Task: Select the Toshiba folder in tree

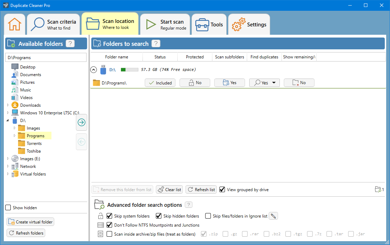Action: pyautogui.click(x=34, y=151)
